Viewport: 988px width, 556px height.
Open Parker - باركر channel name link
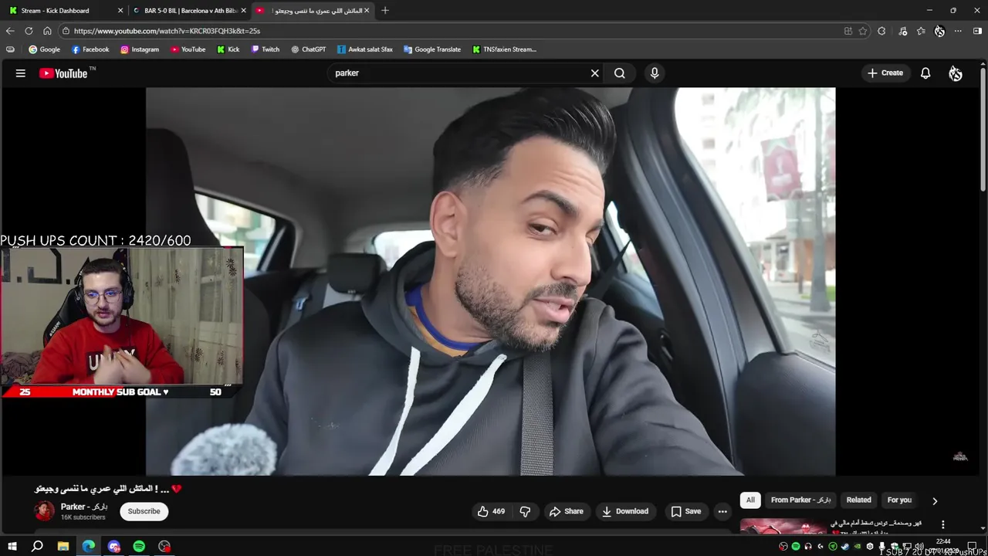coord(84,507)
